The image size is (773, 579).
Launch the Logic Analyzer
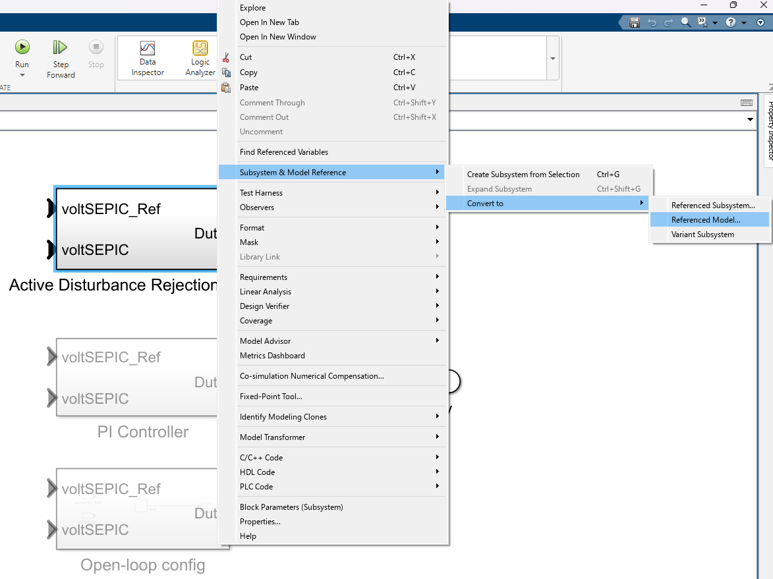(200, 57)
